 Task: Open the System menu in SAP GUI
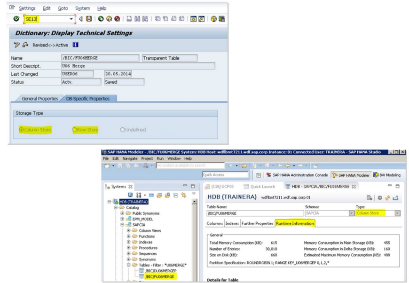83,8
